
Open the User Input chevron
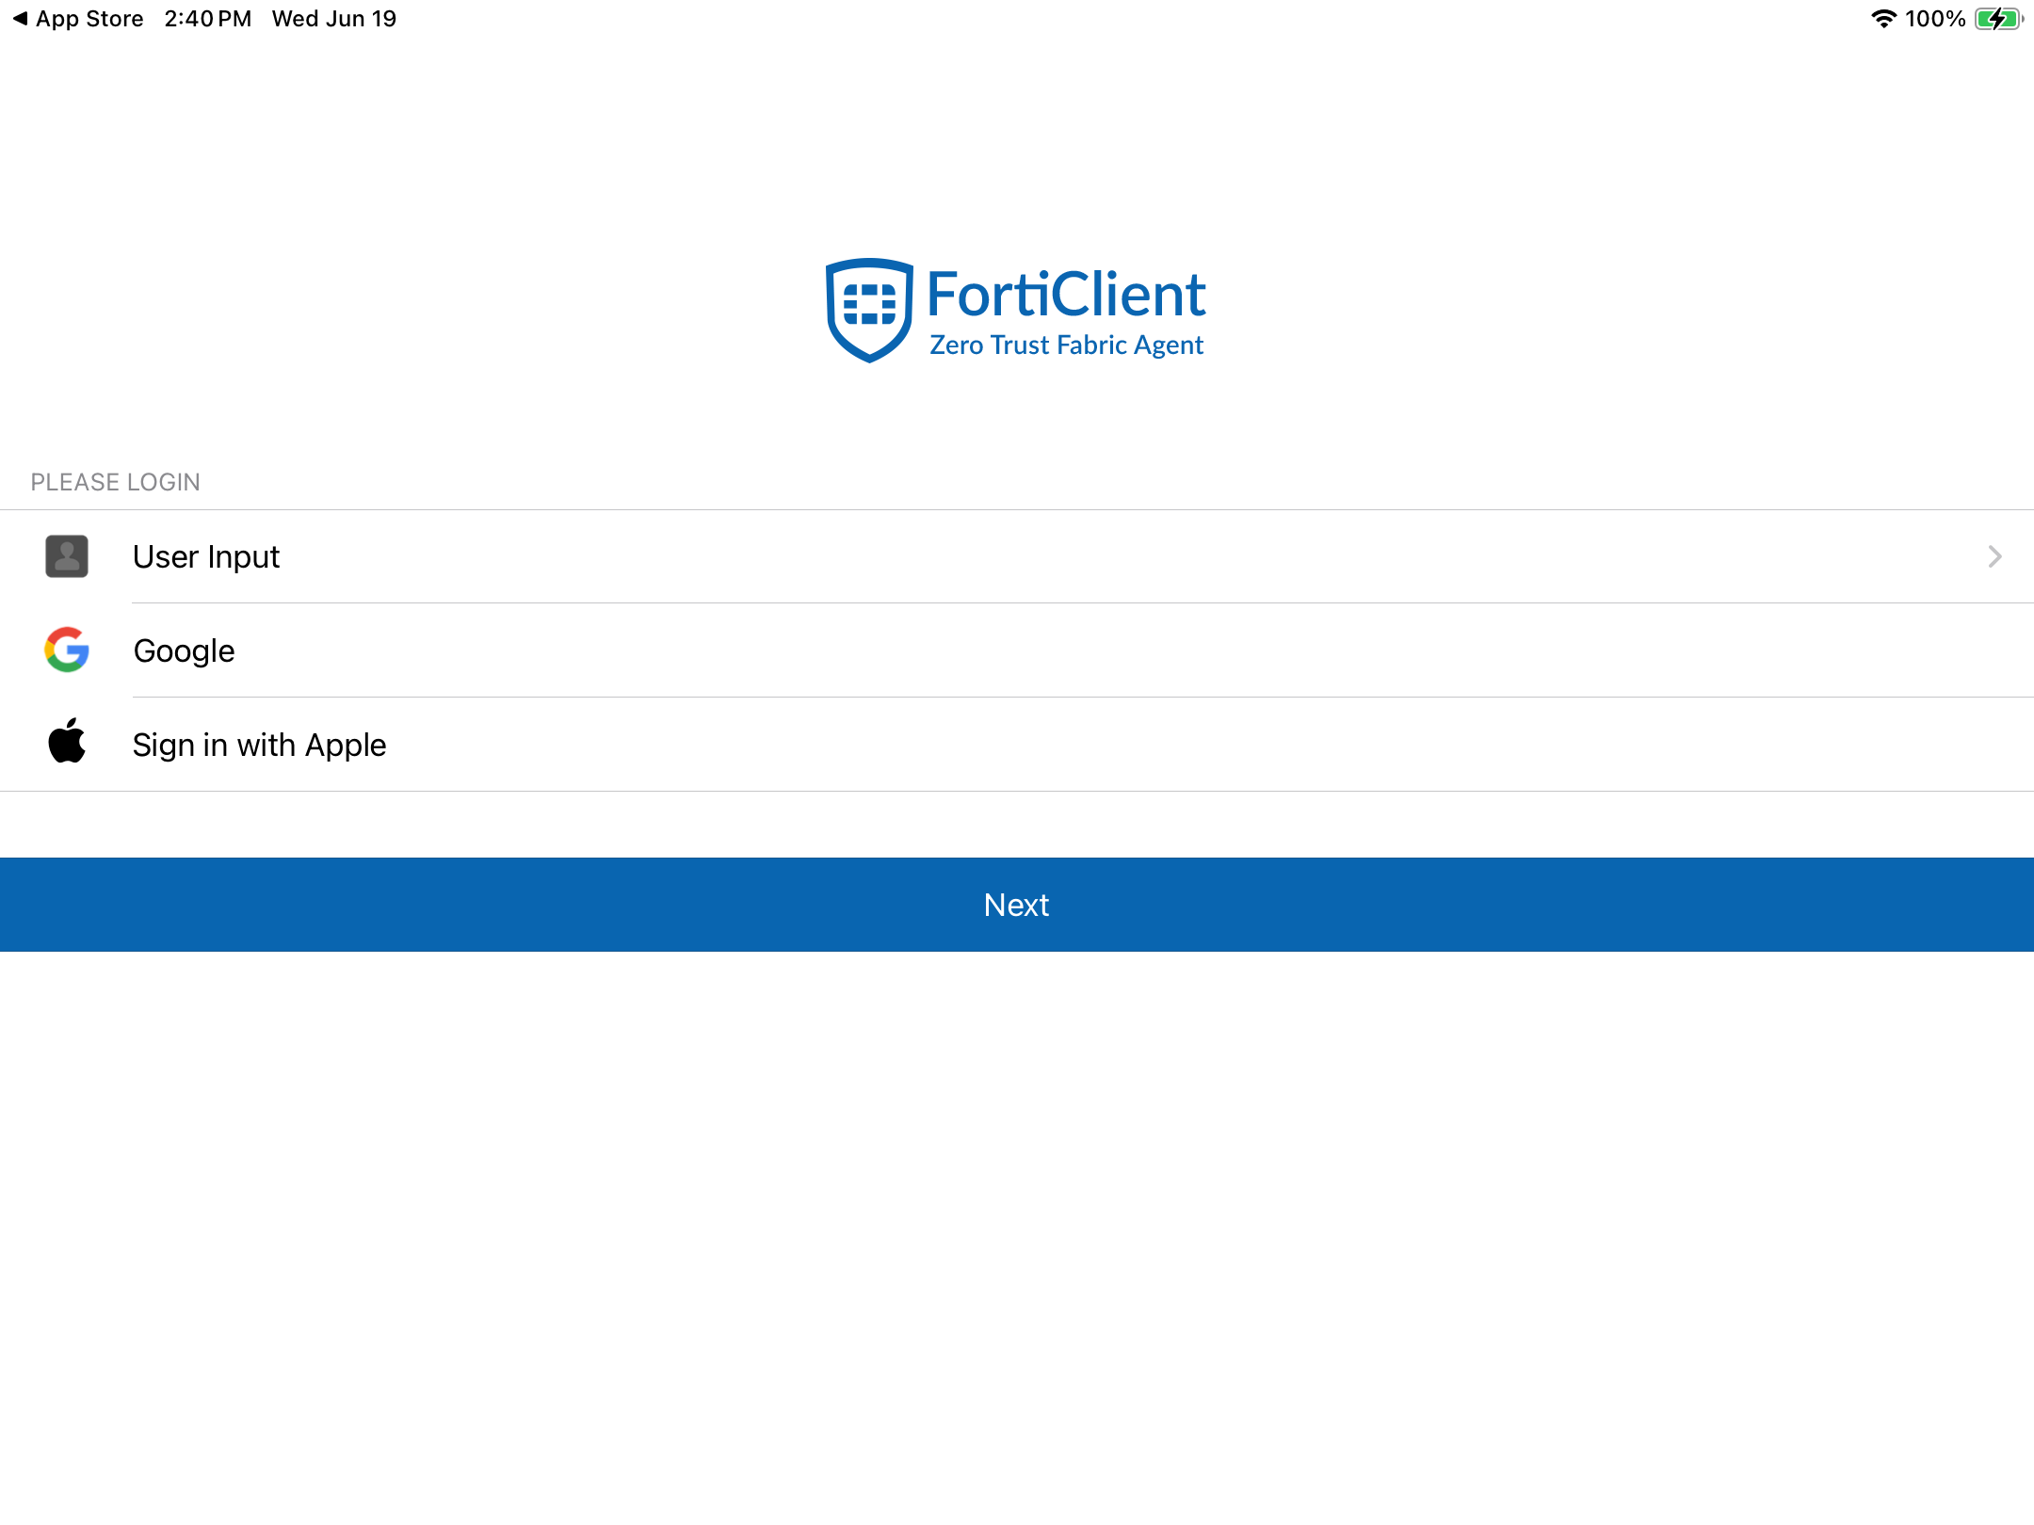click(1994, 556)
